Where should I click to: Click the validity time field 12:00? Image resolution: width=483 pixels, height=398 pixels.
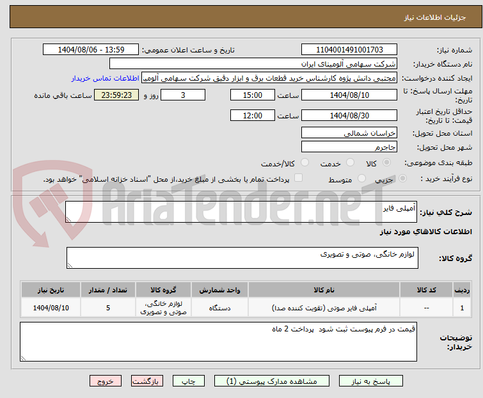coord(253,116)
